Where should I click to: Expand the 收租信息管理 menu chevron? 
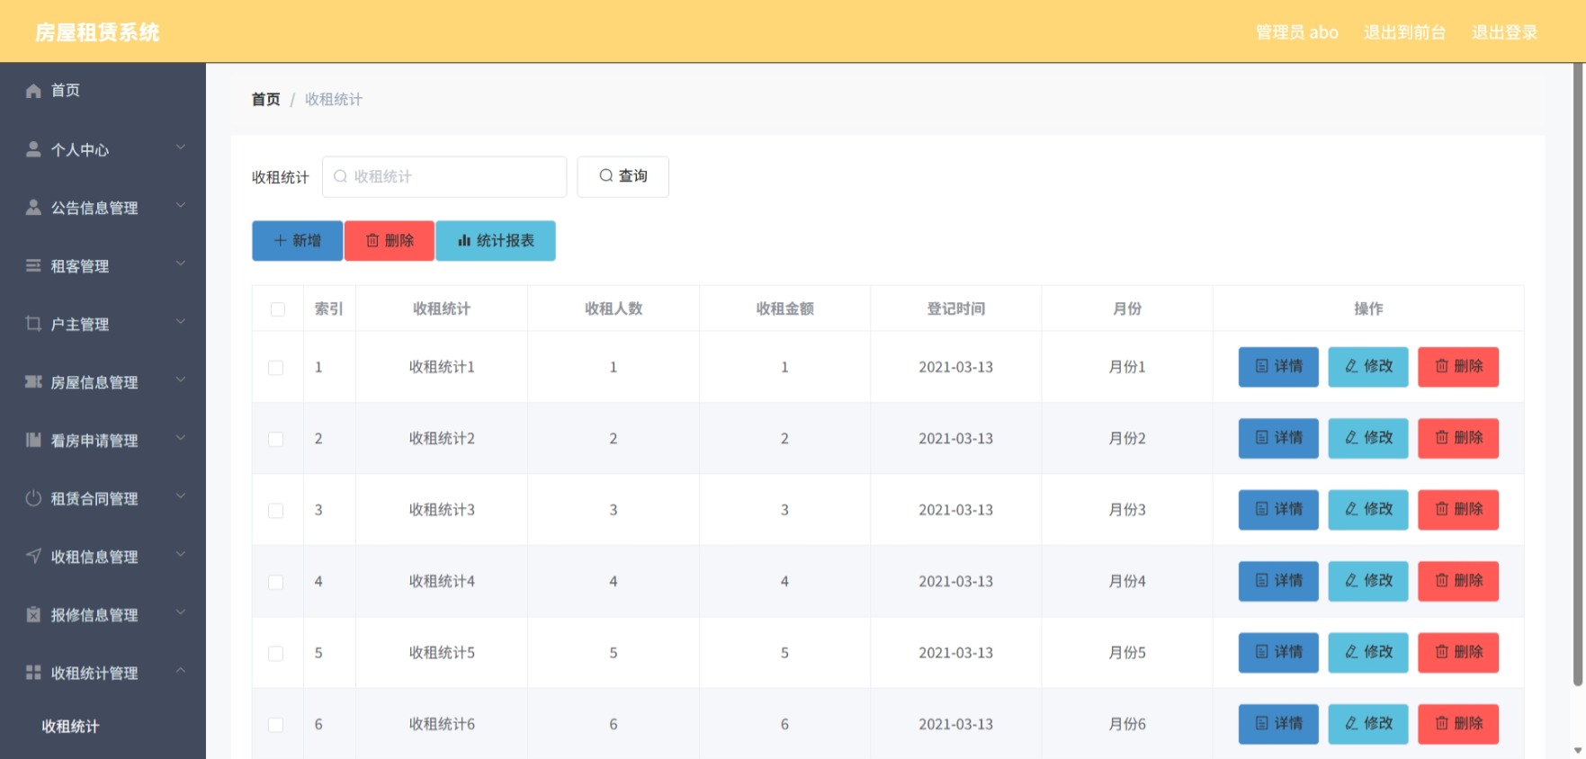click(181, 554)
